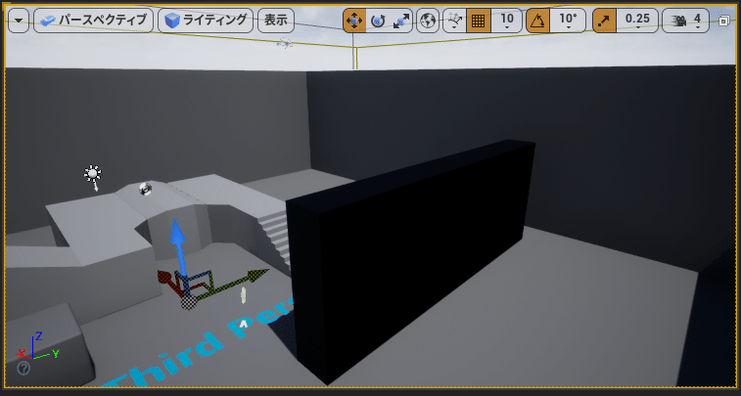Toggle world/local coordinate system globe
This screenshot has width=741, height=396.
(428, 21)
